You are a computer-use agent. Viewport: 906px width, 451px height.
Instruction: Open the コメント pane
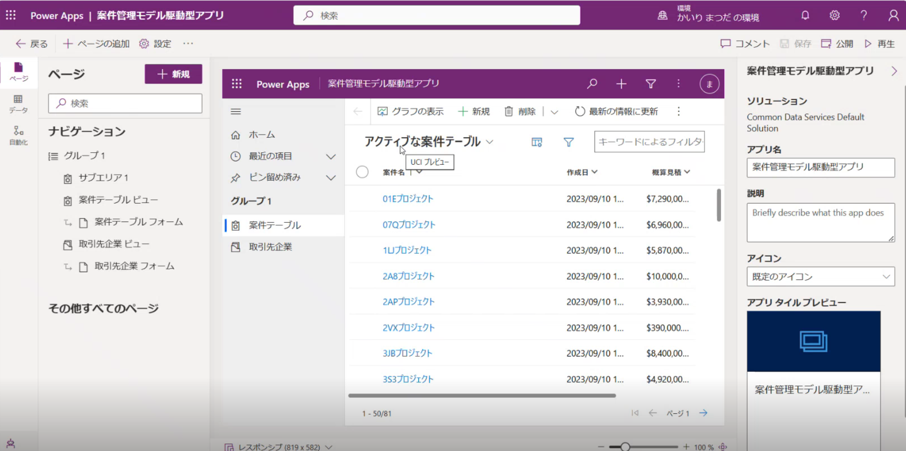coord(745,43)
